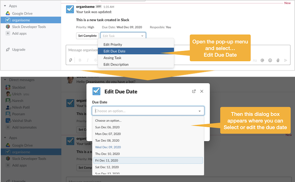
Task: Open the emoji picker smiley icon
Action: (x=270, y=60)
